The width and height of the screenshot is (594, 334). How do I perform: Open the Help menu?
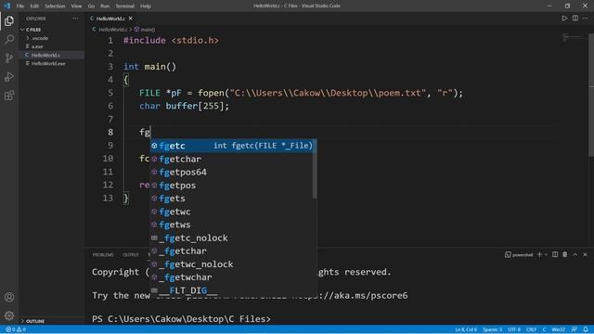pyautogui.click(x=146, y=6)
